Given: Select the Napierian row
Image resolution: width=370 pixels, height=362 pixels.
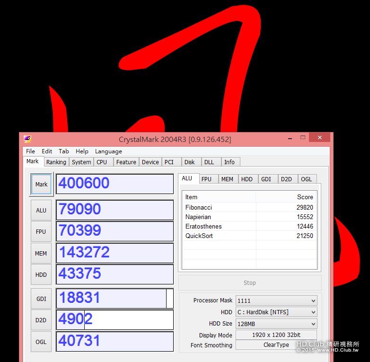Looking at the screenshot, I should tap(249, 217).
